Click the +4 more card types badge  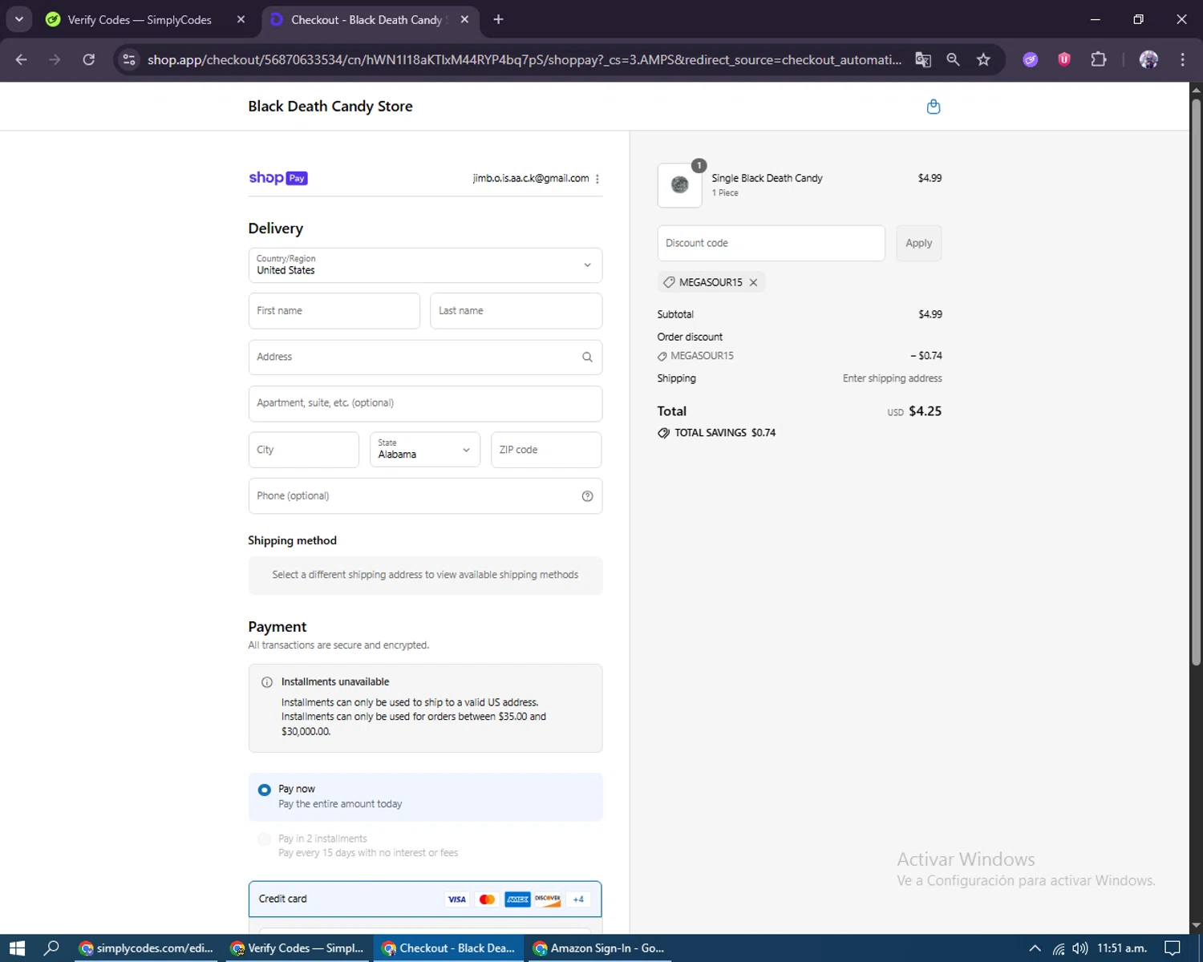[578, 899]
